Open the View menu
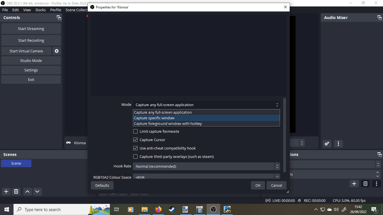 27,10
